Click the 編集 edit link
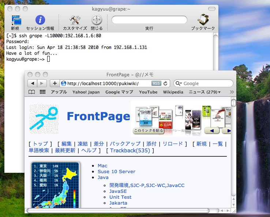 [67, 144]
